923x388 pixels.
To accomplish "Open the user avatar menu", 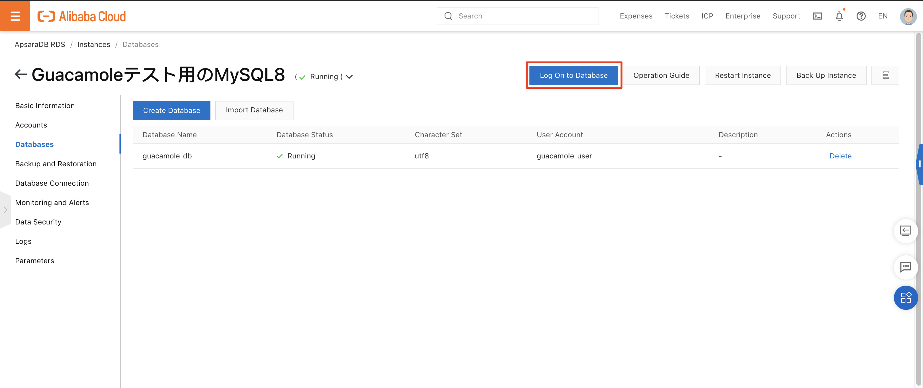I will (908, 16).
